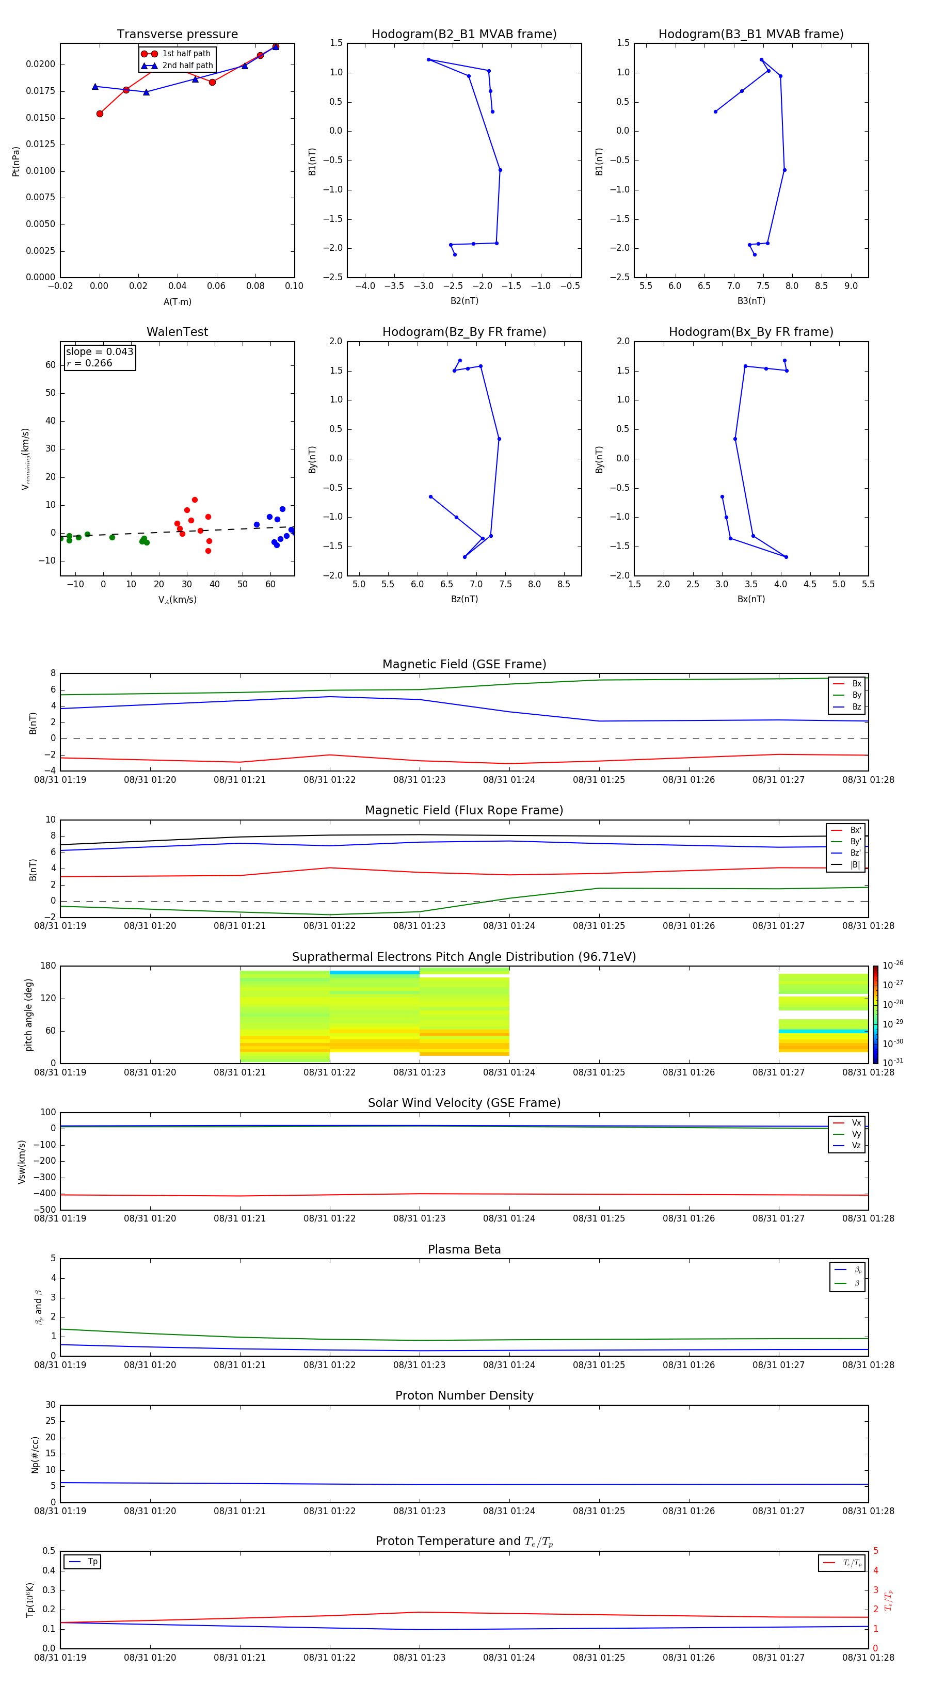
Task: Click the 'Proton Number Density' title
Action: pyautogui.click(x=464, y=1395)
